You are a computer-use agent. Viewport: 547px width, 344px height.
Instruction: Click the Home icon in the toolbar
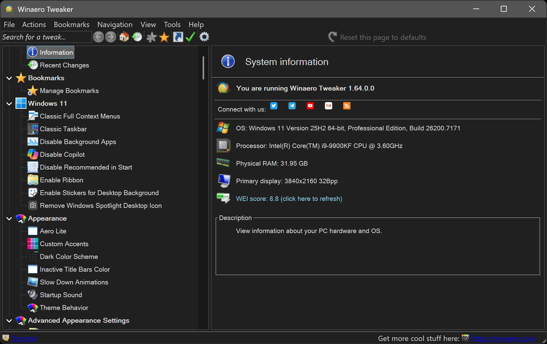tap(124, 37)
